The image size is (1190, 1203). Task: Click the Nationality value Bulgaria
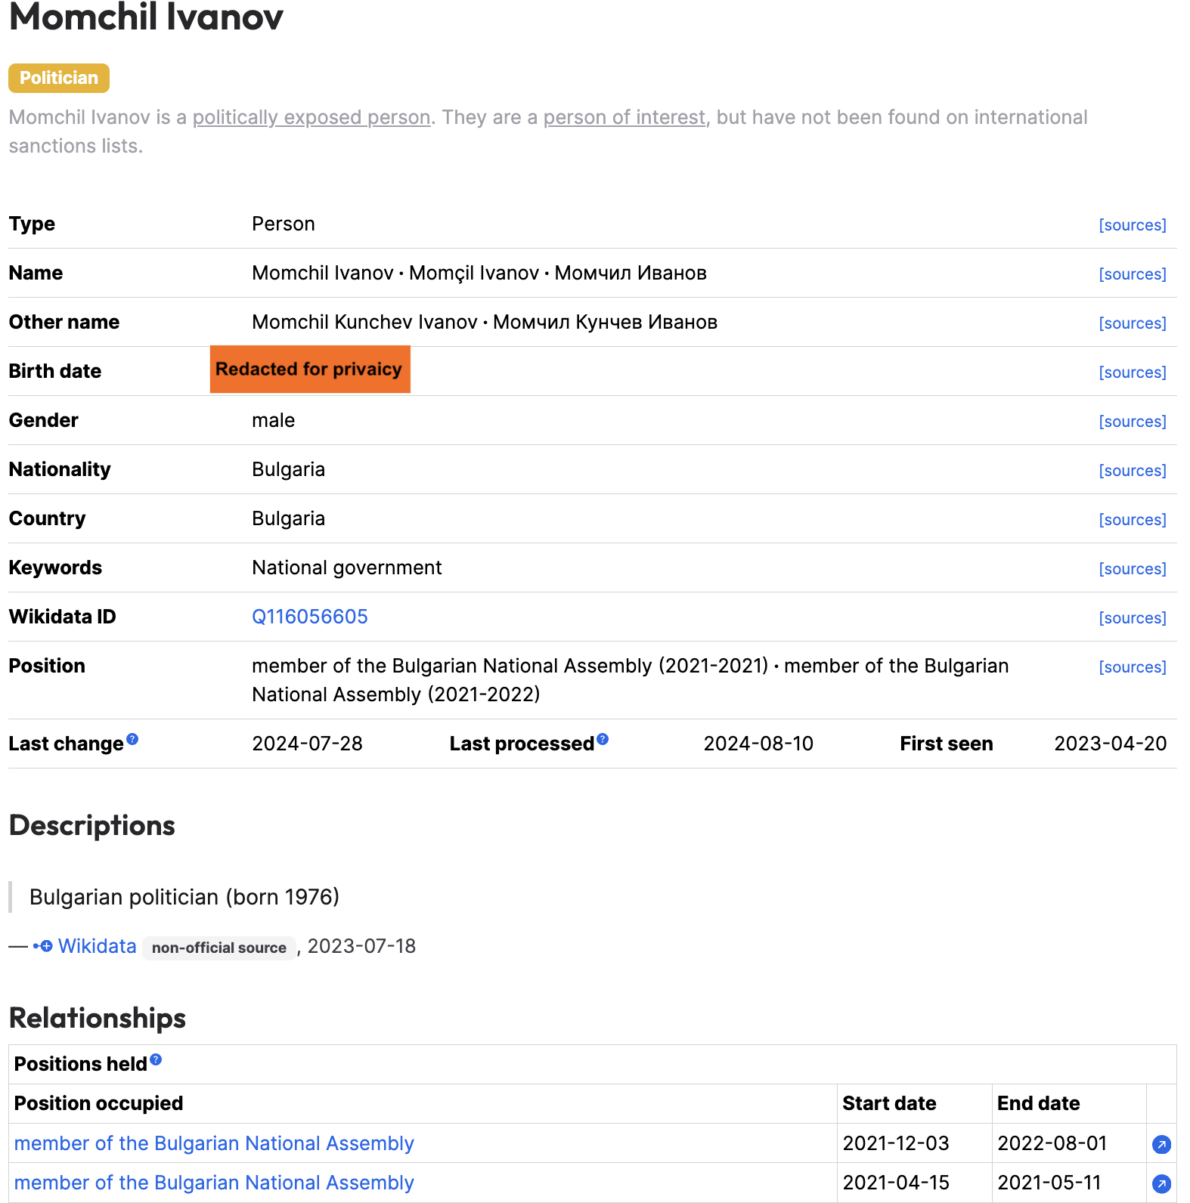[x=289, y=469]
